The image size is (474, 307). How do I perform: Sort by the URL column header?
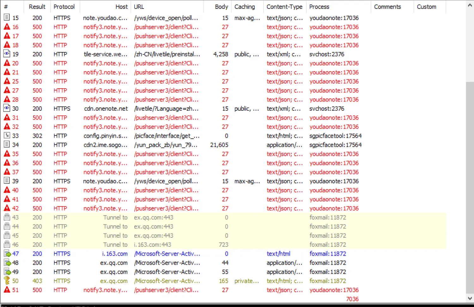click(x=167, y=7)
